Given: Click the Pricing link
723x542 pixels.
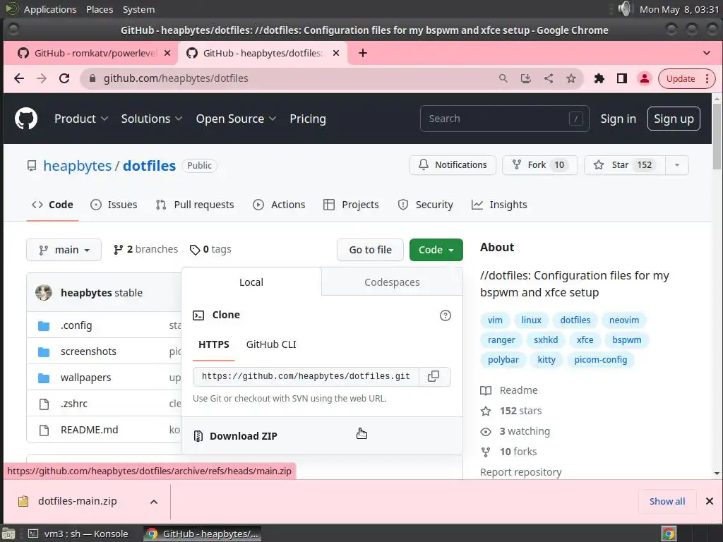Looking at the screenshot, I should tap(308, 119).
